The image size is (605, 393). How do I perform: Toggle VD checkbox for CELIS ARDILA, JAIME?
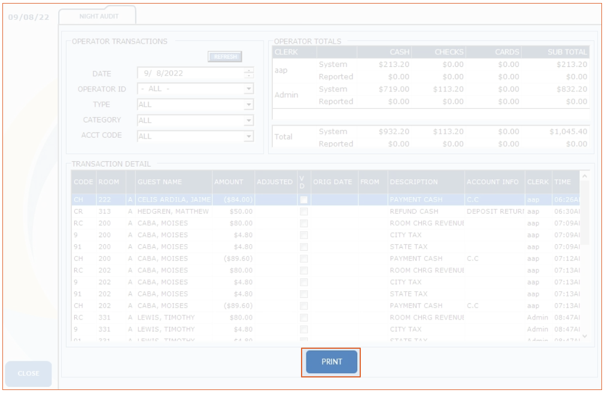tap(304, 199)
